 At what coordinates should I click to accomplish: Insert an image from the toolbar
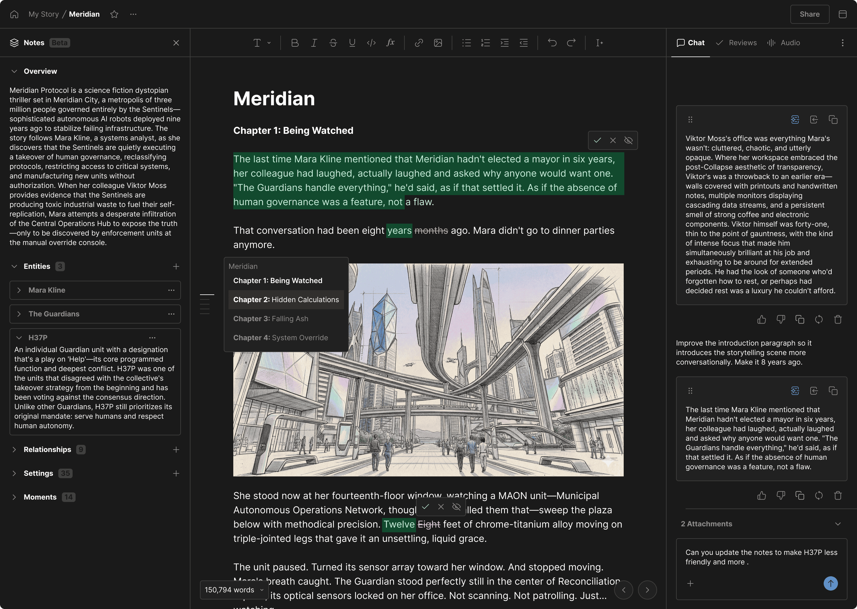pyautogui.click(x=438, y=43)
